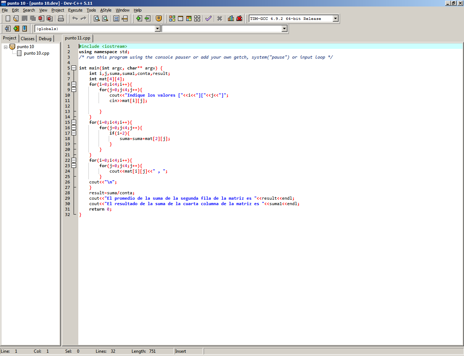464x356 pixels.
Task: Click the Print icon in the toolbar
Action: pos(61,18)
